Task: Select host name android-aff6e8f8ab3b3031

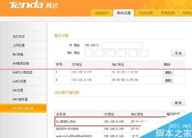Action: point(74,136)
